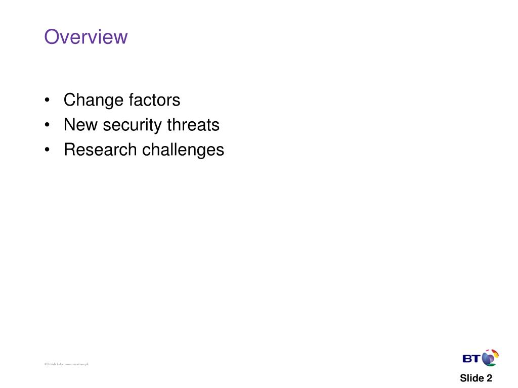Click the word Research in third bullet
Screen dimensions: 518x388
pyautogui.click(x=100, y=150)
